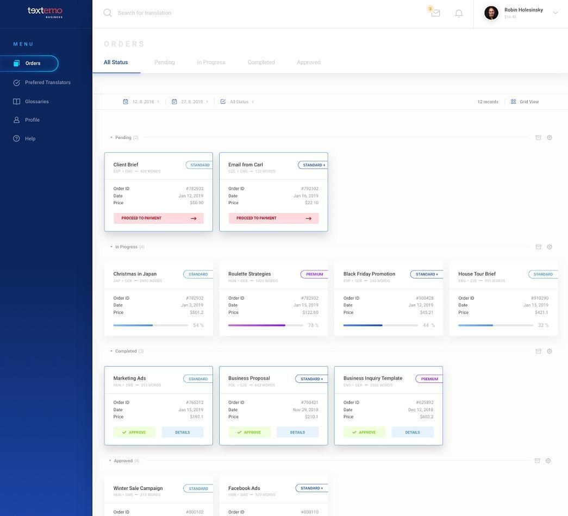
Task: Collapse the In Progress section
Action: coord(111,247)
